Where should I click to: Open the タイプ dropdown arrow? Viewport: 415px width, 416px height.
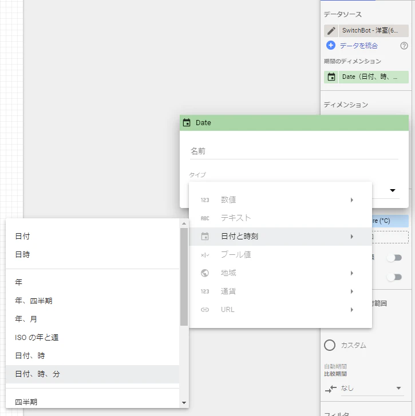coord(393,190)
